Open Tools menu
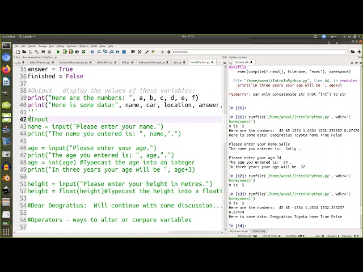The height and width of the screenshot is (272, 363). click(x=94, y=46)
